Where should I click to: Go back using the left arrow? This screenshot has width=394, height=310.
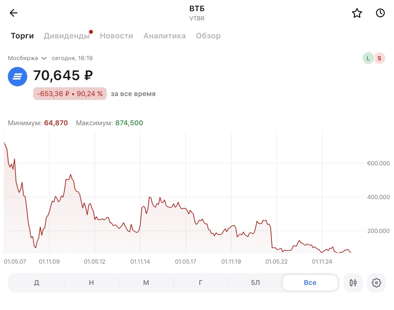pos(13,13)
